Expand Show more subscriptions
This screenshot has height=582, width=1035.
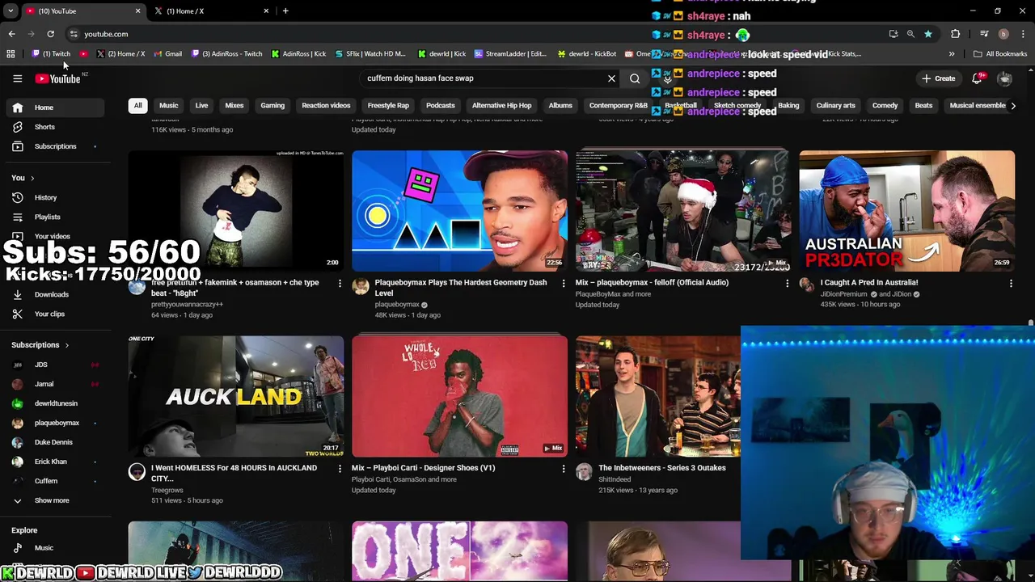[55, 500]
